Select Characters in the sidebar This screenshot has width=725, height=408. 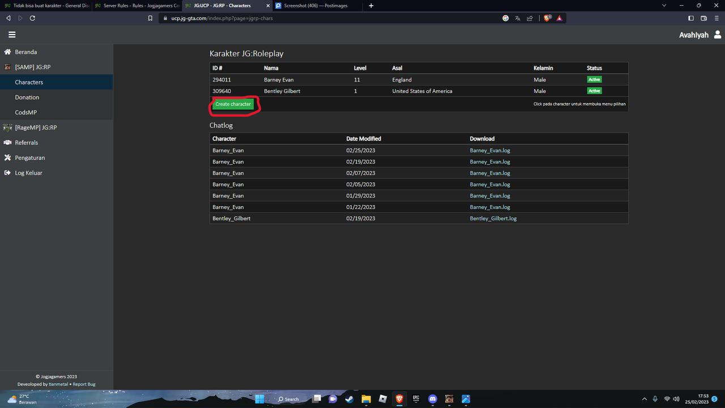pos(57,82)
